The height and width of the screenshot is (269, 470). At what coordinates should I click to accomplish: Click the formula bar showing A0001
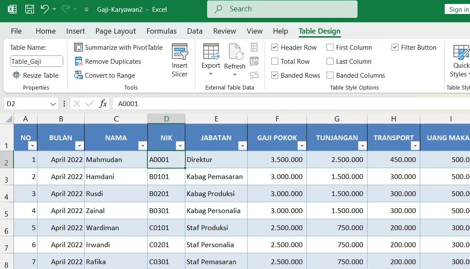[x=291, y=104]
